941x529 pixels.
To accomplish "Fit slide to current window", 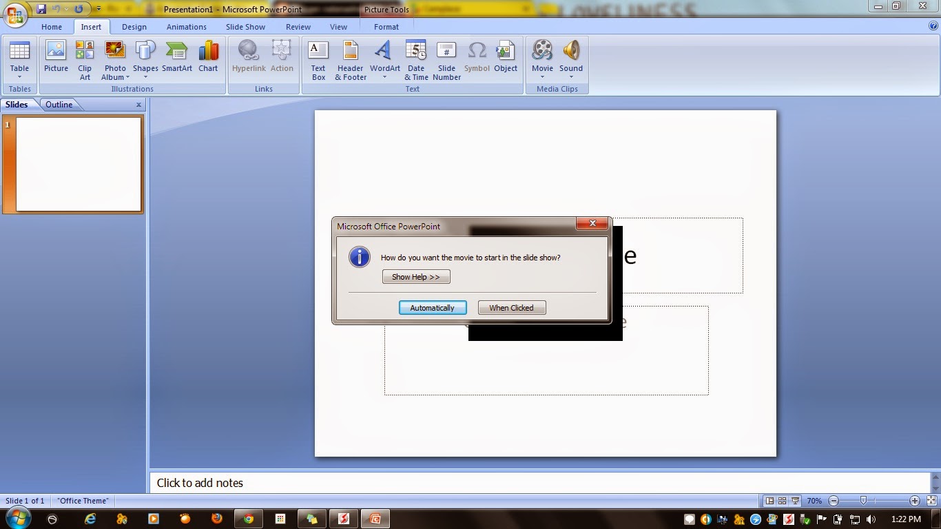I will click(x=931, y=501).
